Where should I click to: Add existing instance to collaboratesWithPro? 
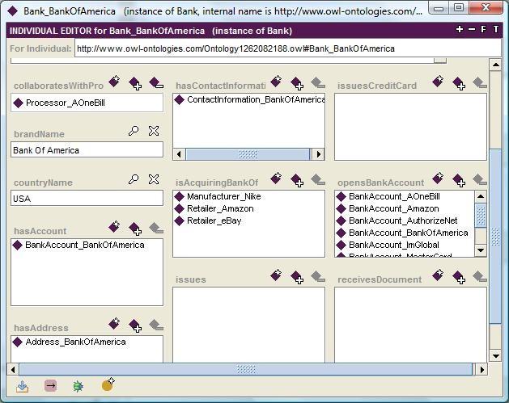click(x=135, y=83)
